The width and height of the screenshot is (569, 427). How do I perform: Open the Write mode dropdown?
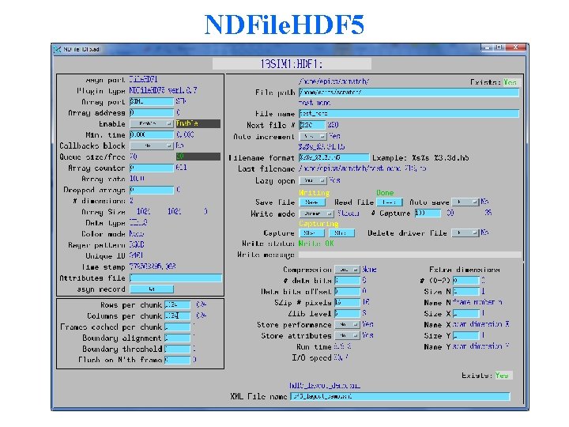[316, 213]
